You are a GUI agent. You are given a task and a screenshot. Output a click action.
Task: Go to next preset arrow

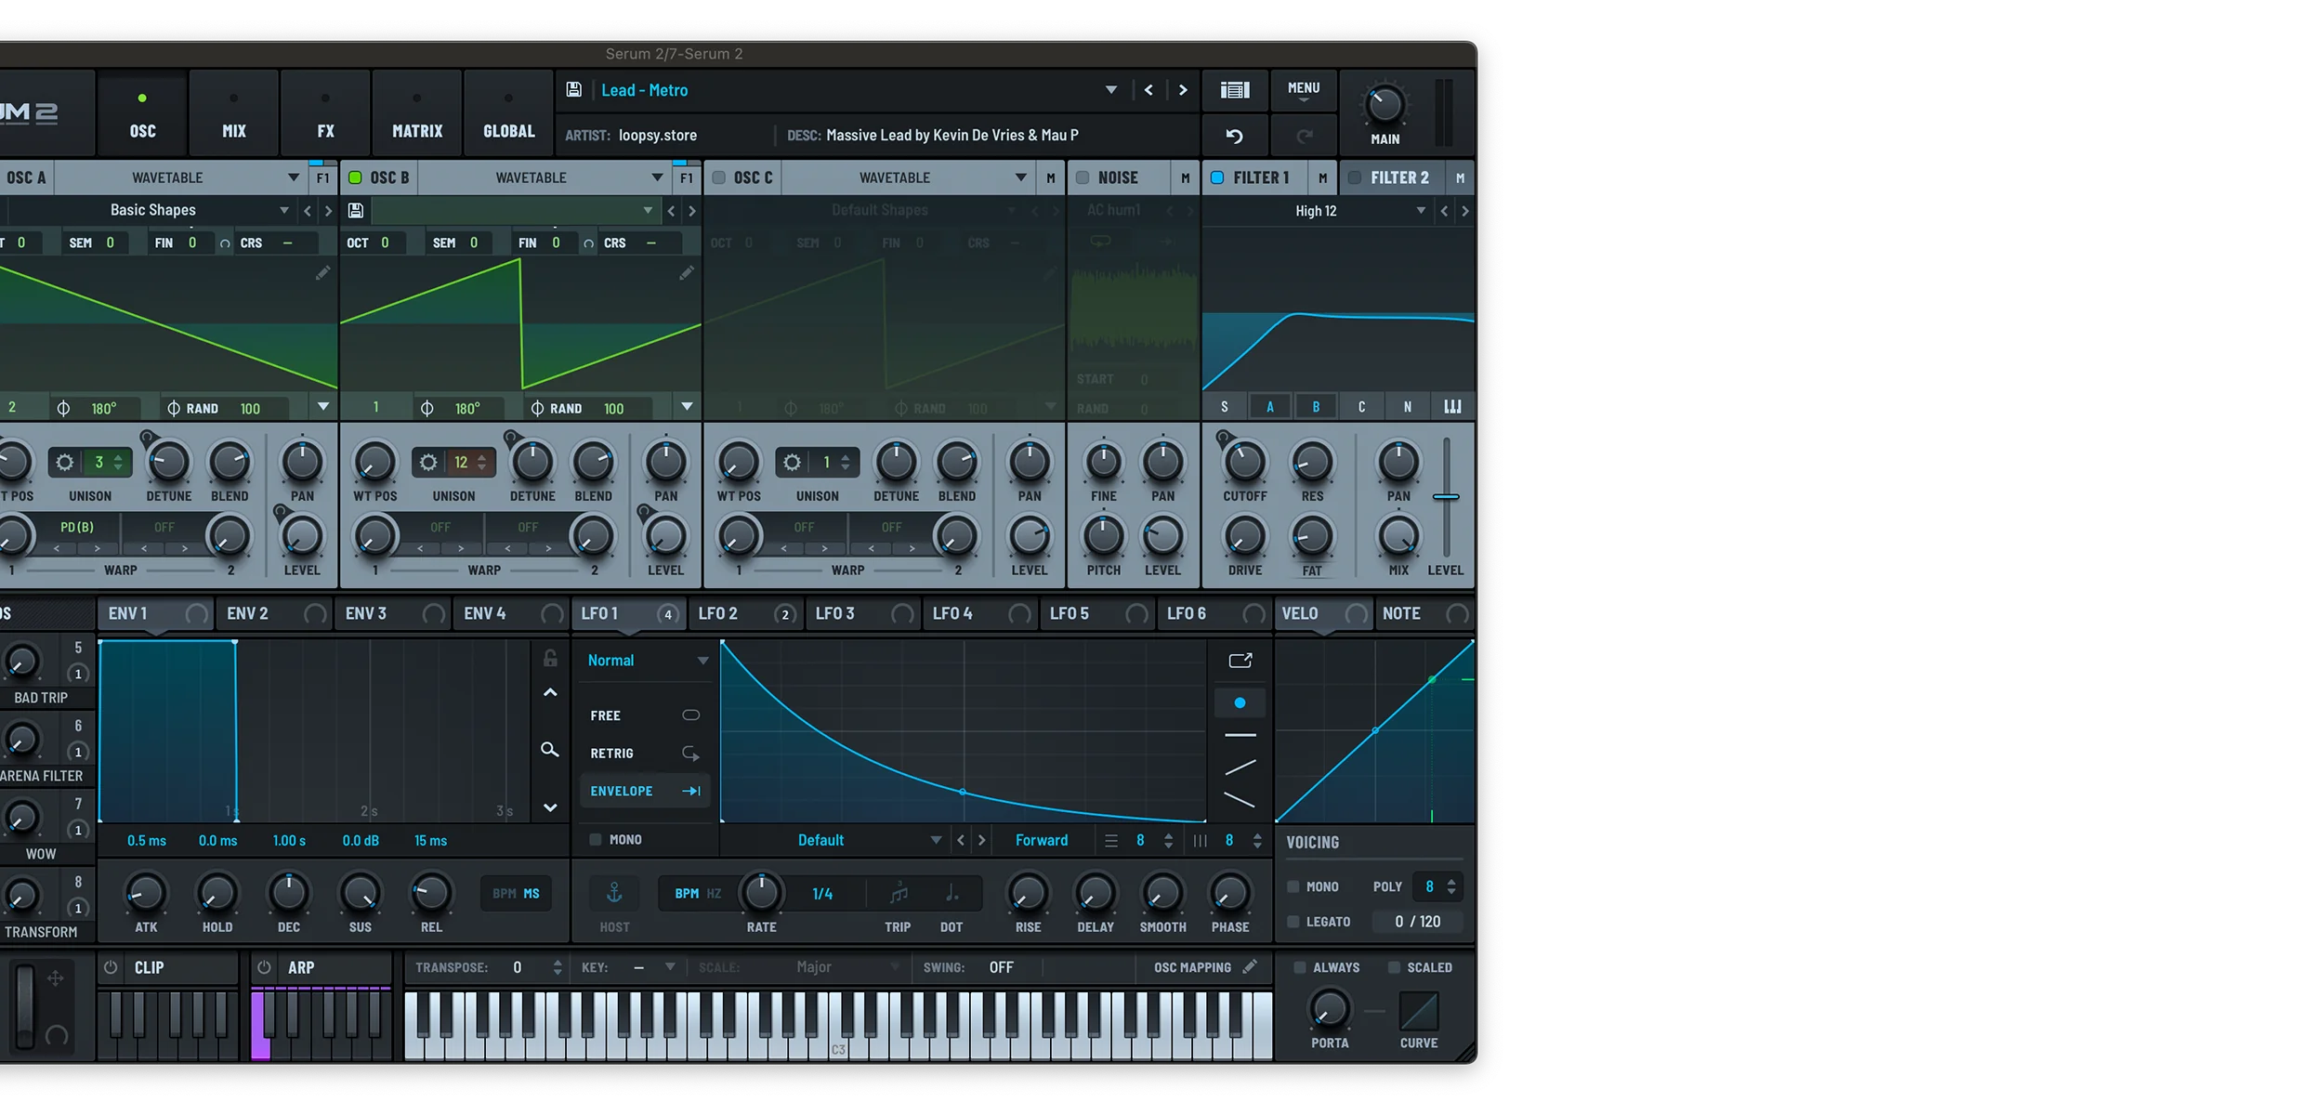[1182, 90]
